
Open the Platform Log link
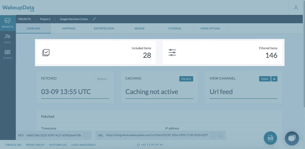pyautogui.click(x=58, y=145)
